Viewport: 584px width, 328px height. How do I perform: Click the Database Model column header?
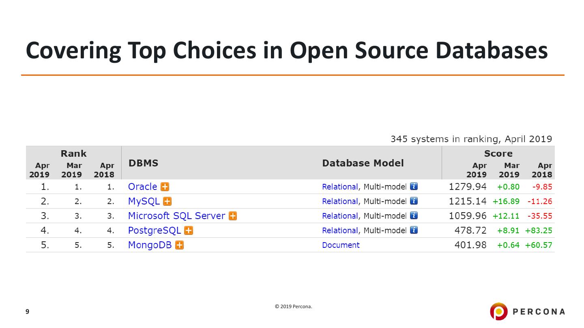(x=363, y=163)
